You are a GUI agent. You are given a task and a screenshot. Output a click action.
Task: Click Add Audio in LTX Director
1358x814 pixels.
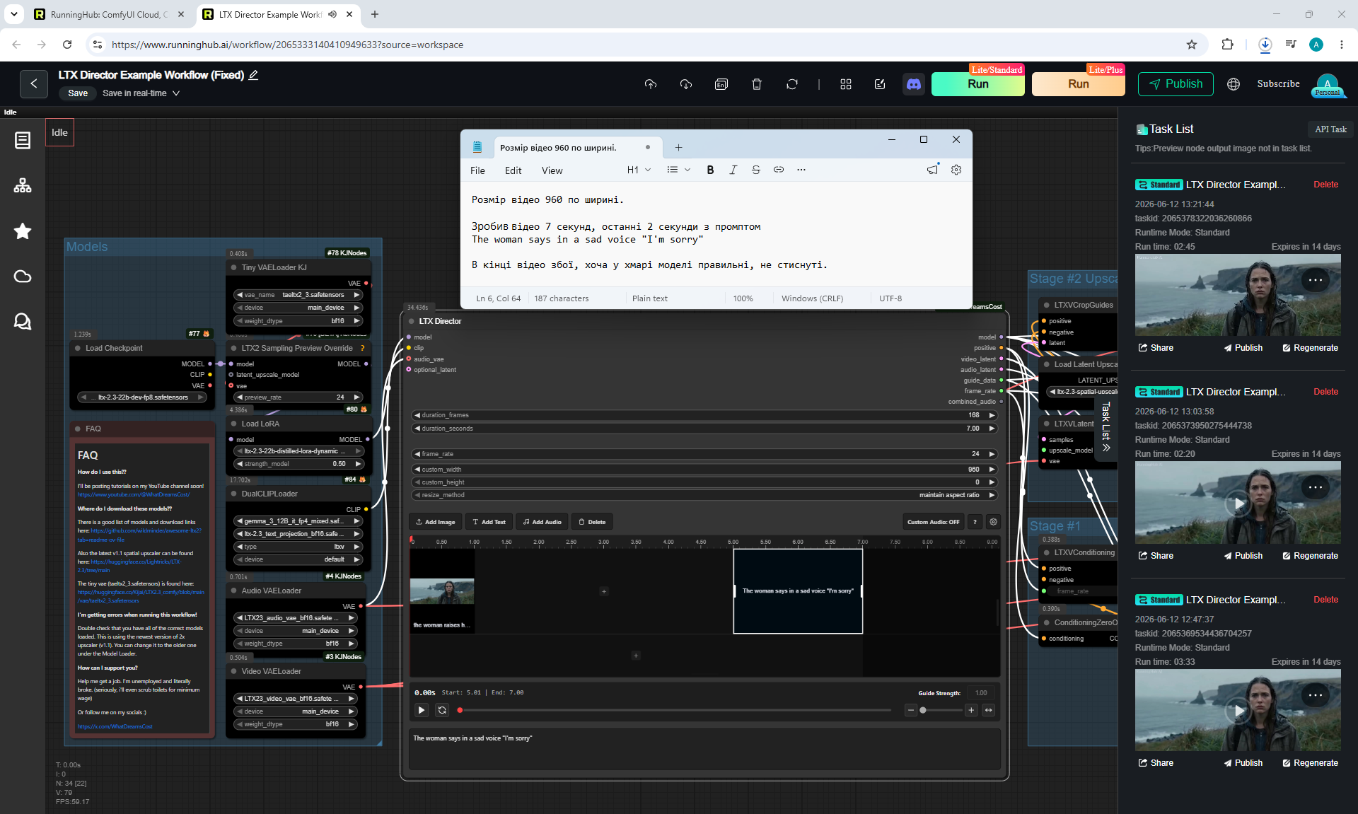(x=542, y=522)
